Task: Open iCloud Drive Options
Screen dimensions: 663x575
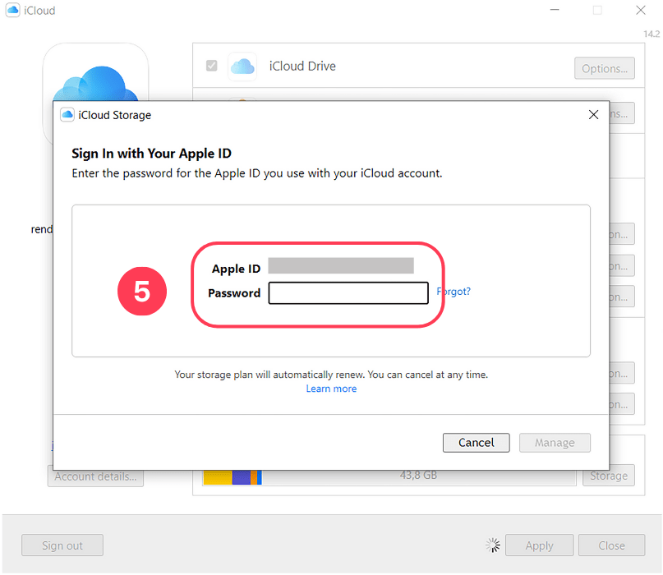Action: click(x=604, y=68)
